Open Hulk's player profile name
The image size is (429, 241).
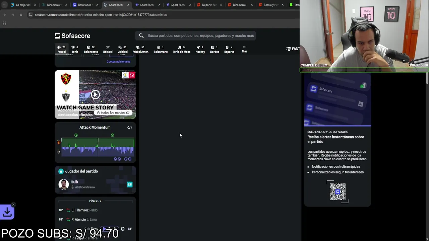coord(74,182)
